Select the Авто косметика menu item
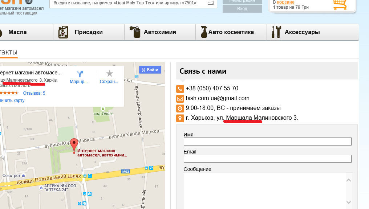 [x=231, y=32]
